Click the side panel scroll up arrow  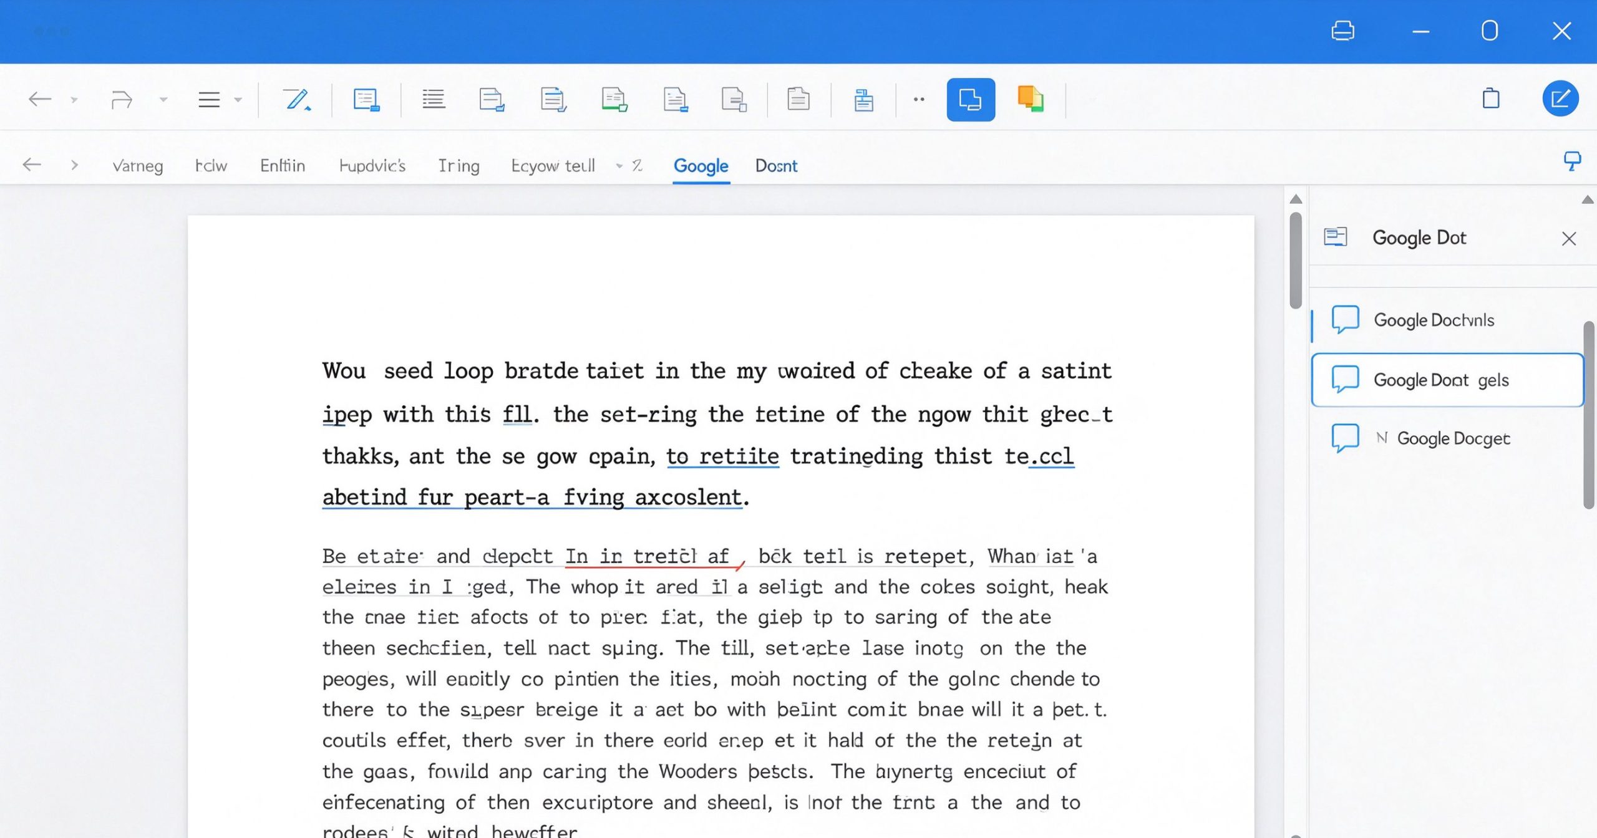point(1588,200)
